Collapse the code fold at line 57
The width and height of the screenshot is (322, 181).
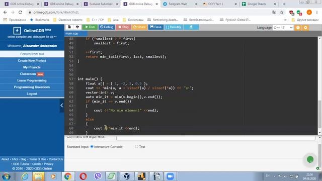(x=75, y=79)
